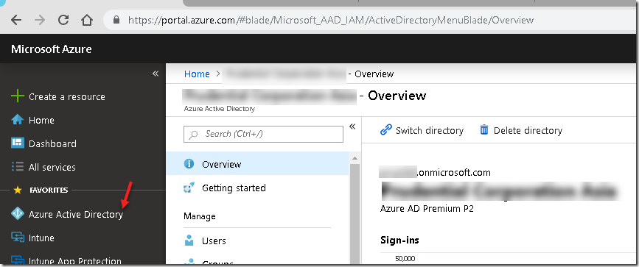
Task: Click the Intune App Protection icon
Action: click(18, 260)
